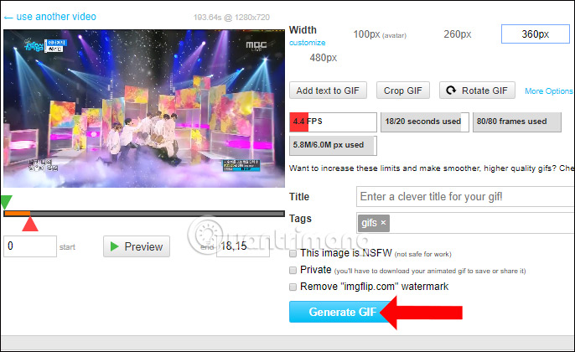This screenshot has height=352, width=575.
Task: Click the video timeline track bar
Action: click(x=144, y=214)
